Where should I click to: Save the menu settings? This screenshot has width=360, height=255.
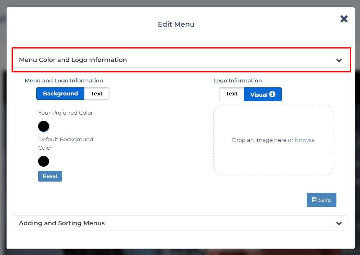pos(321,200)
